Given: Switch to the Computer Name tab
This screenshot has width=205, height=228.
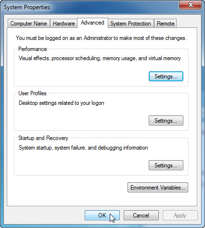Looking at the screenshot, I should tap(28, 24).
